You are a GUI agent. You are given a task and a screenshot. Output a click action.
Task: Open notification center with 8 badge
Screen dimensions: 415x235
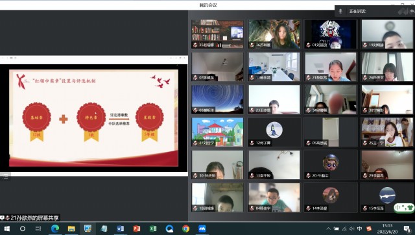(x=407, y=229)
